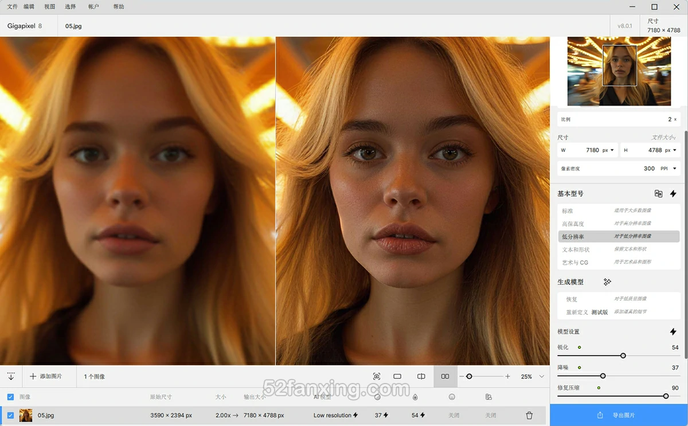This screenshot has width=688, height=426.
Task: Click the green dot beside 锐化
Action: coord(579,347)
